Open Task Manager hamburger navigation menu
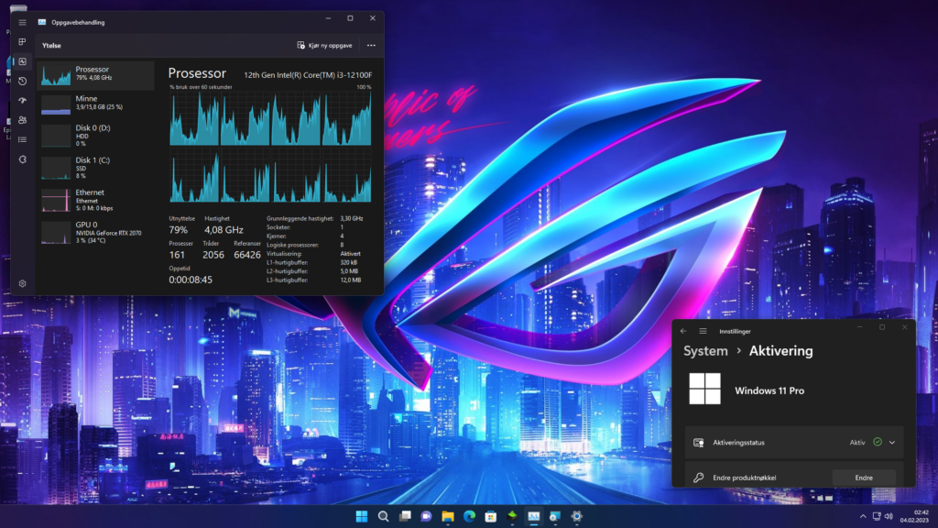This screenshot has height=528, width=938. tap(22, 23)
